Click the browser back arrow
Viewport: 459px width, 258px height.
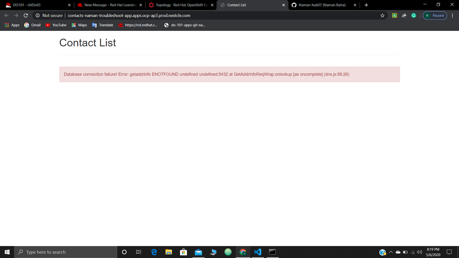pos(6,16)
